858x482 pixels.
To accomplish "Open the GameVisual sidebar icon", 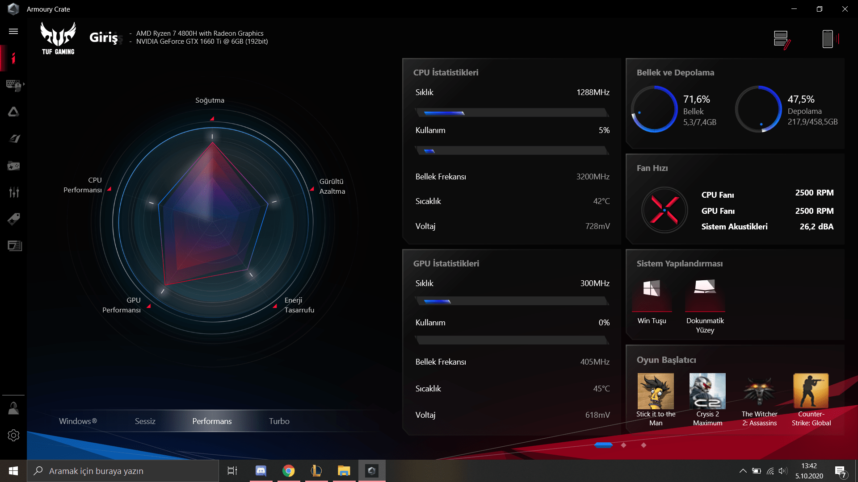I will click(13, 139).
